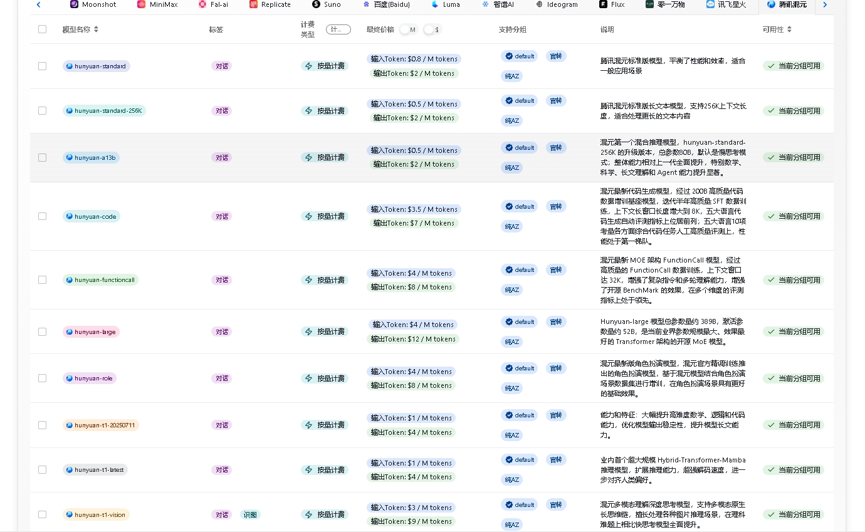Click the 纯AZ group tag for hunyuan-large
Viewport: 865px width, 532px height.
pos(512,342)
